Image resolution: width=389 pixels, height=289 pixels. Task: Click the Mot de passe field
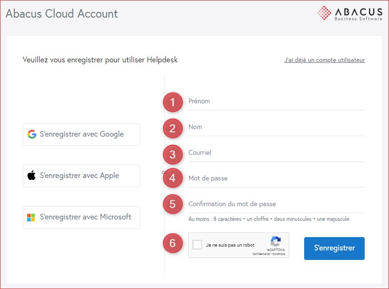(276, 179)
